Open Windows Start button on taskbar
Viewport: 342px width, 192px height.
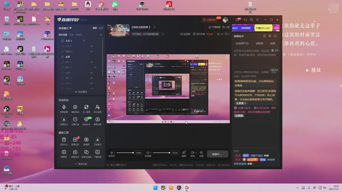pyautogui.click(x=155, y=188)
